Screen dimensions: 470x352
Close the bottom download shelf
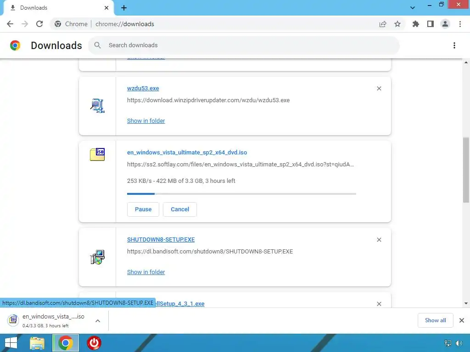pos(462,320)
